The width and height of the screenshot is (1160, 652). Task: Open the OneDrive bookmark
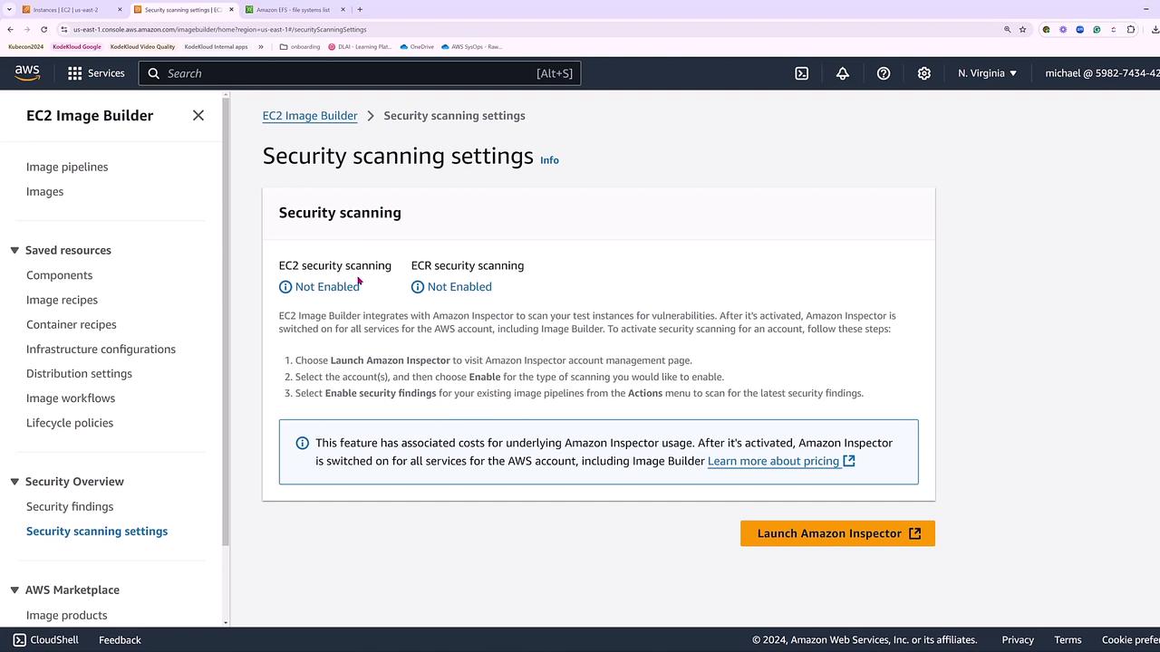coord(417,46)
